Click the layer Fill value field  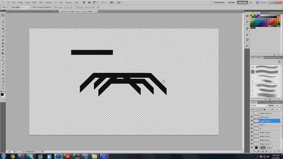pyautogui.click(x=277, y=109)
